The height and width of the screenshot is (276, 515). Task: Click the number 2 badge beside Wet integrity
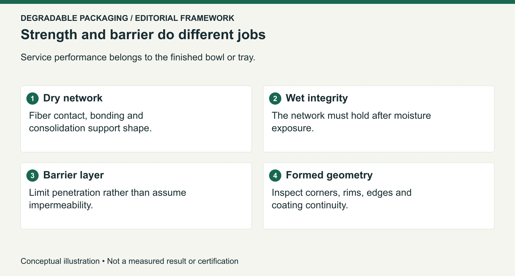coord(275,99)
